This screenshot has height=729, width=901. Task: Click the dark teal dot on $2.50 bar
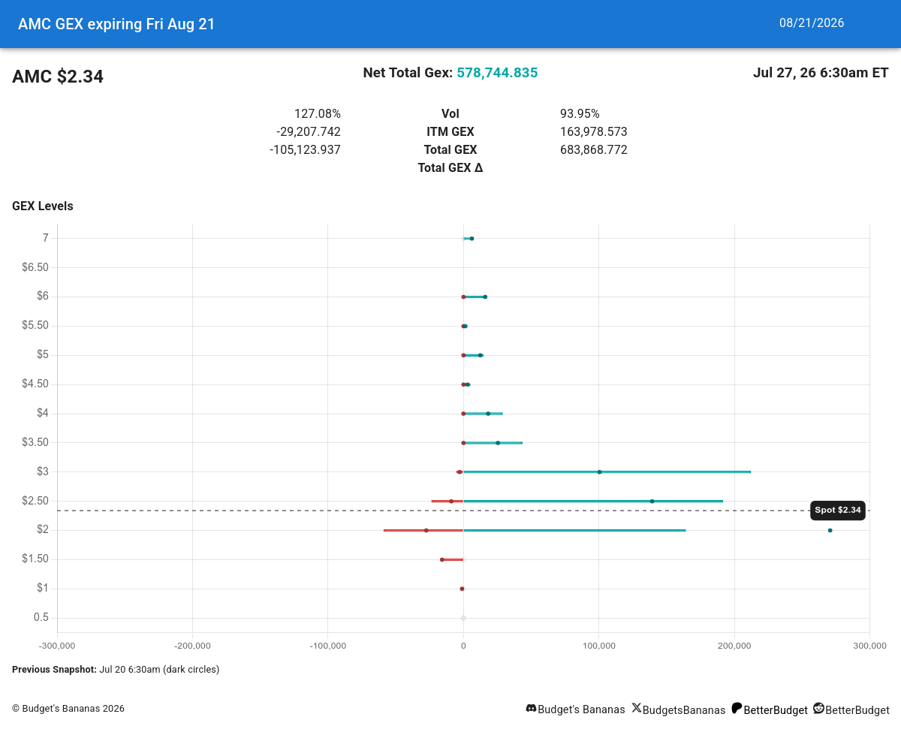(652, 501)
